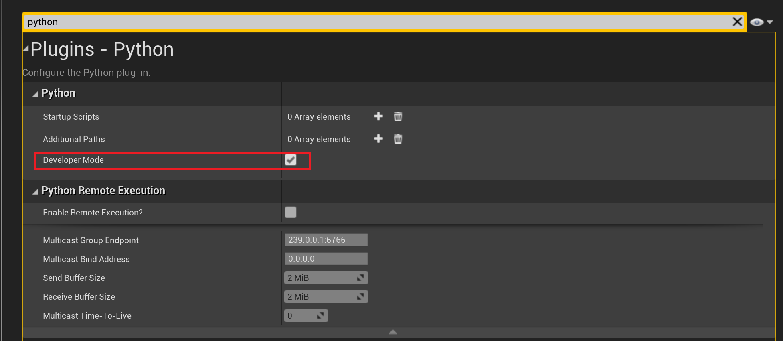Edit the Multicast Group Endpoint field
Image resolution: width=783 pixels, height=341 pixels.
[326, 240]
